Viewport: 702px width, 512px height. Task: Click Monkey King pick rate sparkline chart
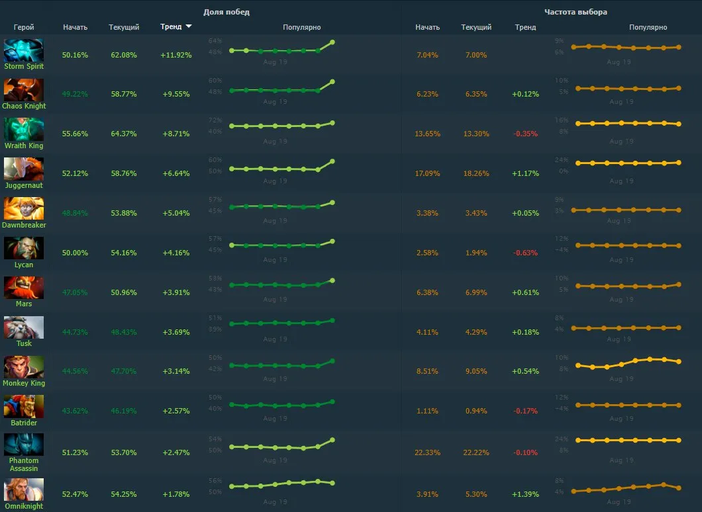(x=628, y=363)
